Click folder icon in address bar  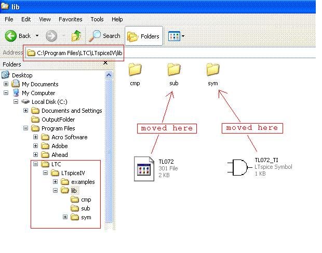pyautogui.click(x=31, y=53)
